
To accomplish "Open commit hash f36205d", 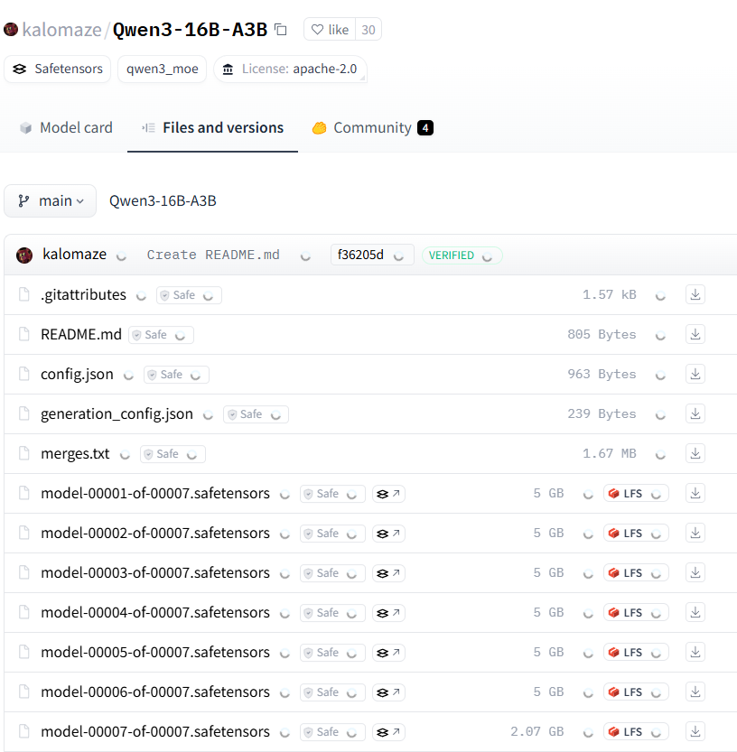I will pos(372,255).
